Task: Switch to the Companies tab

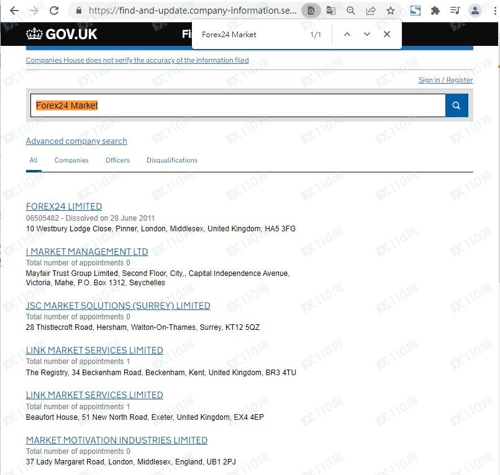Action: point(71,160)
